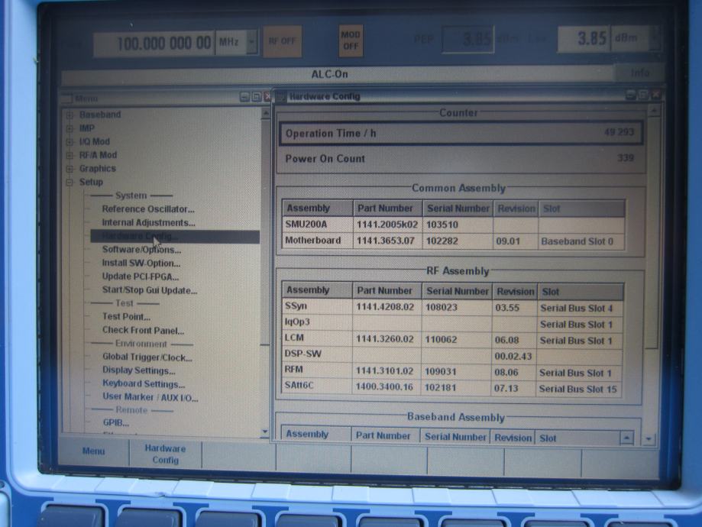
Task: Open the MHz frequency unit dropdown
Action: 252,42
